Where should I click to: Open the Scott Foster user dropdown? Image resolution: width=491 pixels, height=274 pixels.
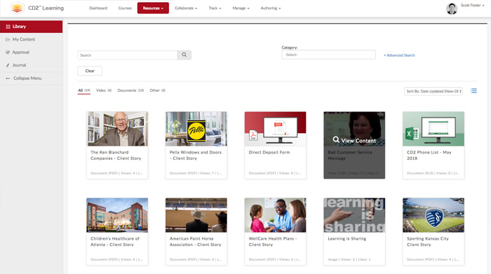(x=472, y=6)
